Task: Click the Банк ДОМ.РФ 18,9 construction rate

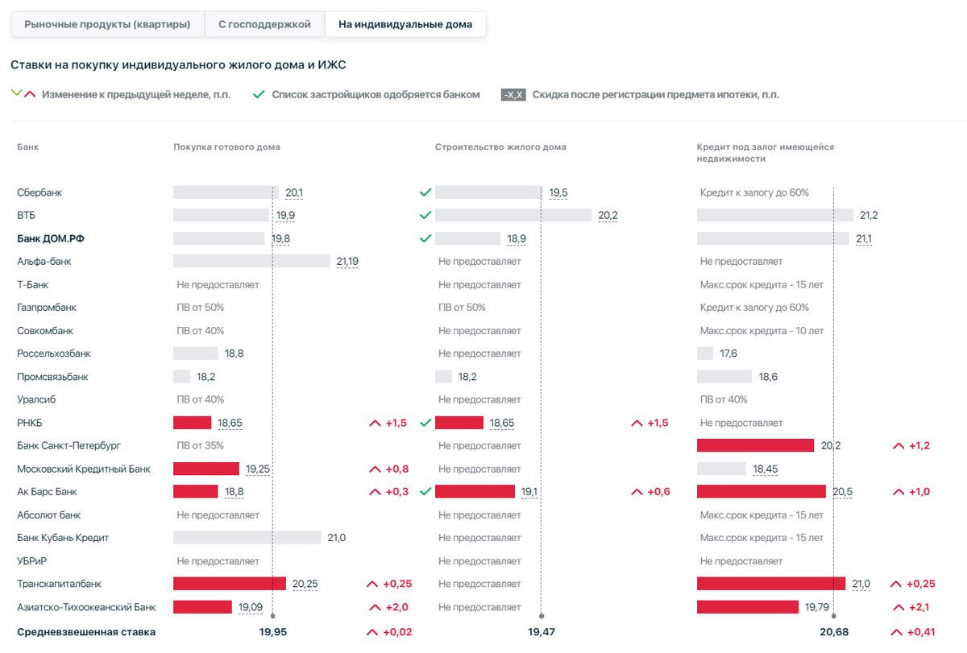Action: click(x=517, y=238)
